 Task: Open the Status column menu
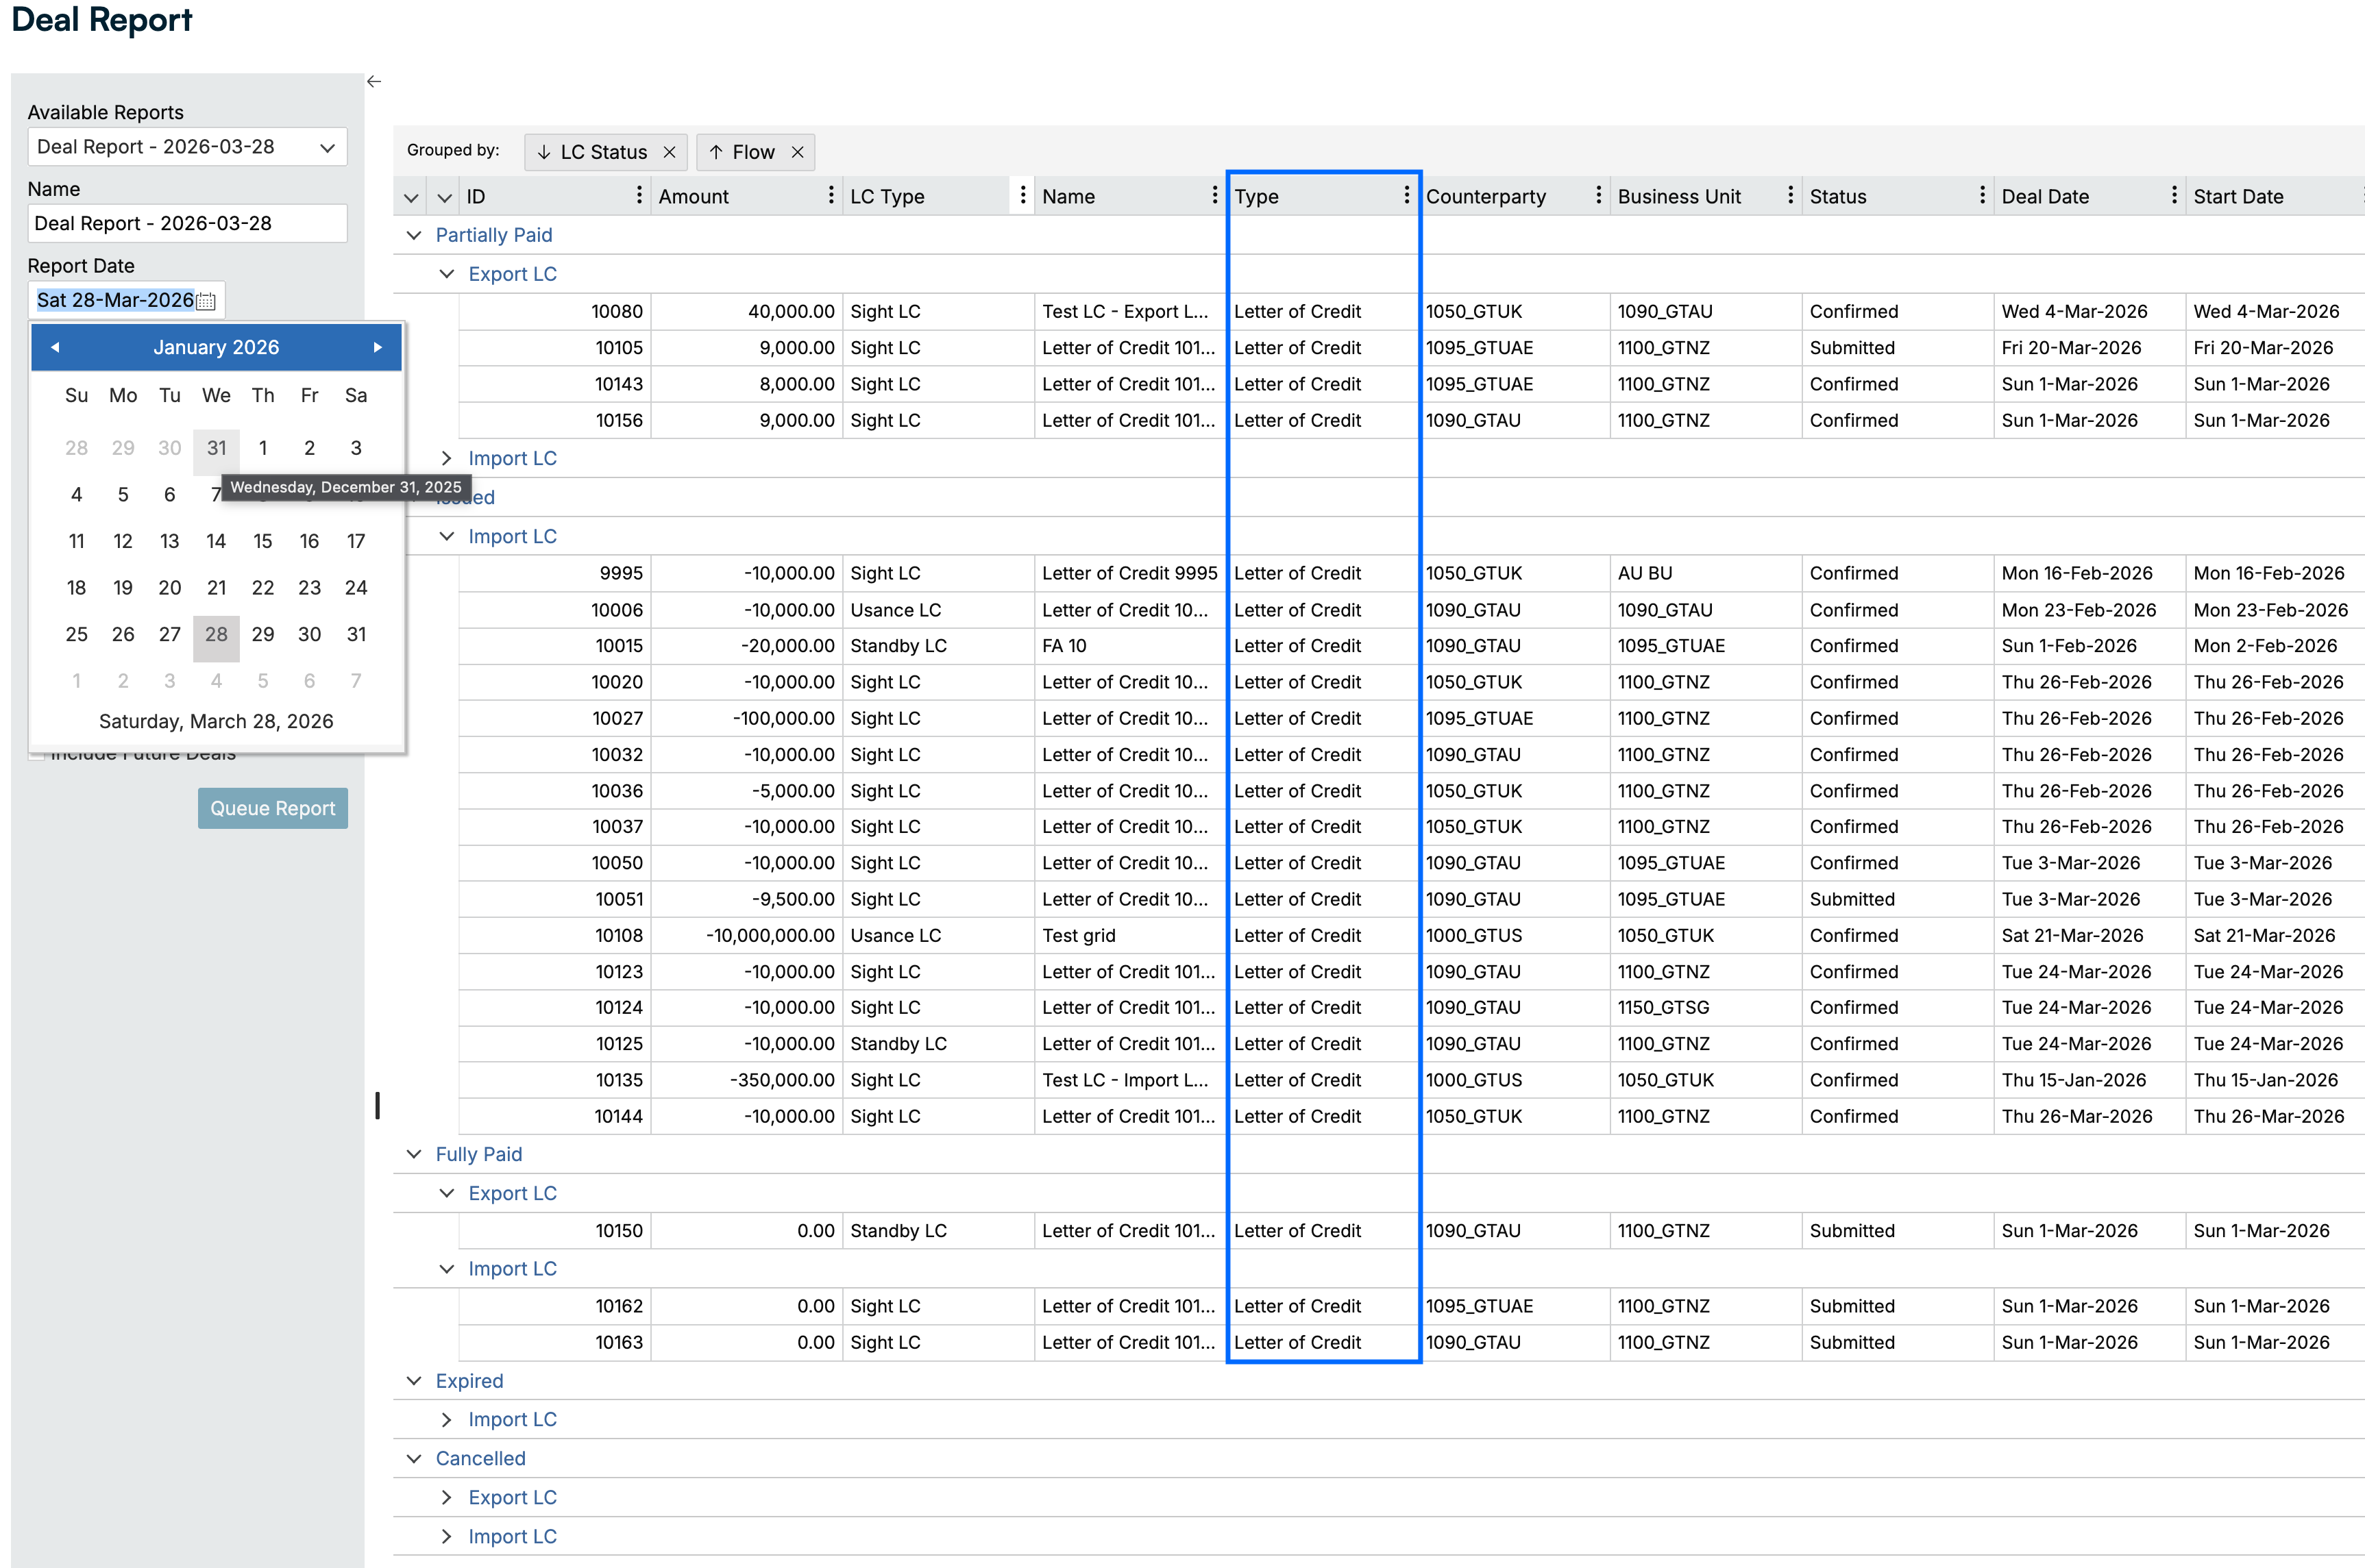[x=1982, y=195]
